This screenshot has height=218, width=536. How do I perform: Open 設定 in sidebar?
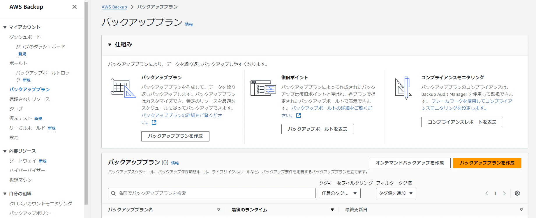point(14,137)
